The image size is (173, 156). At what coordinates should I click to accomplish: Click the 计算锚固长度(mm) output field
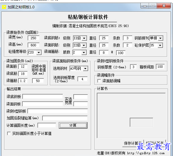[47, 125]
